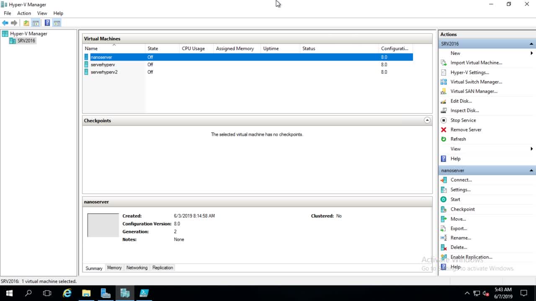The image size is (536, 301).
Task: Open the Action menu
Action: (x=24, y=13)
